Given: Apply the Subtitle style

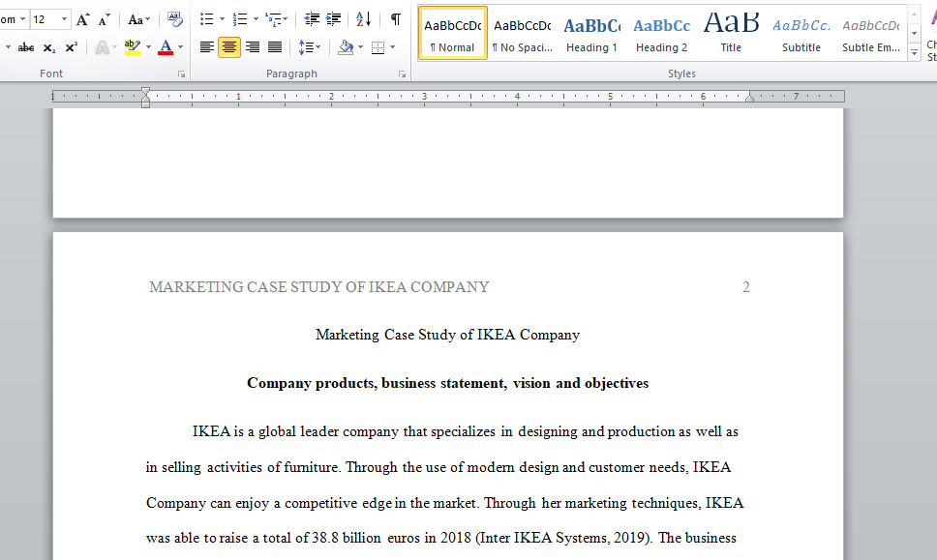Looking at the screenshot, I should 801,33.
